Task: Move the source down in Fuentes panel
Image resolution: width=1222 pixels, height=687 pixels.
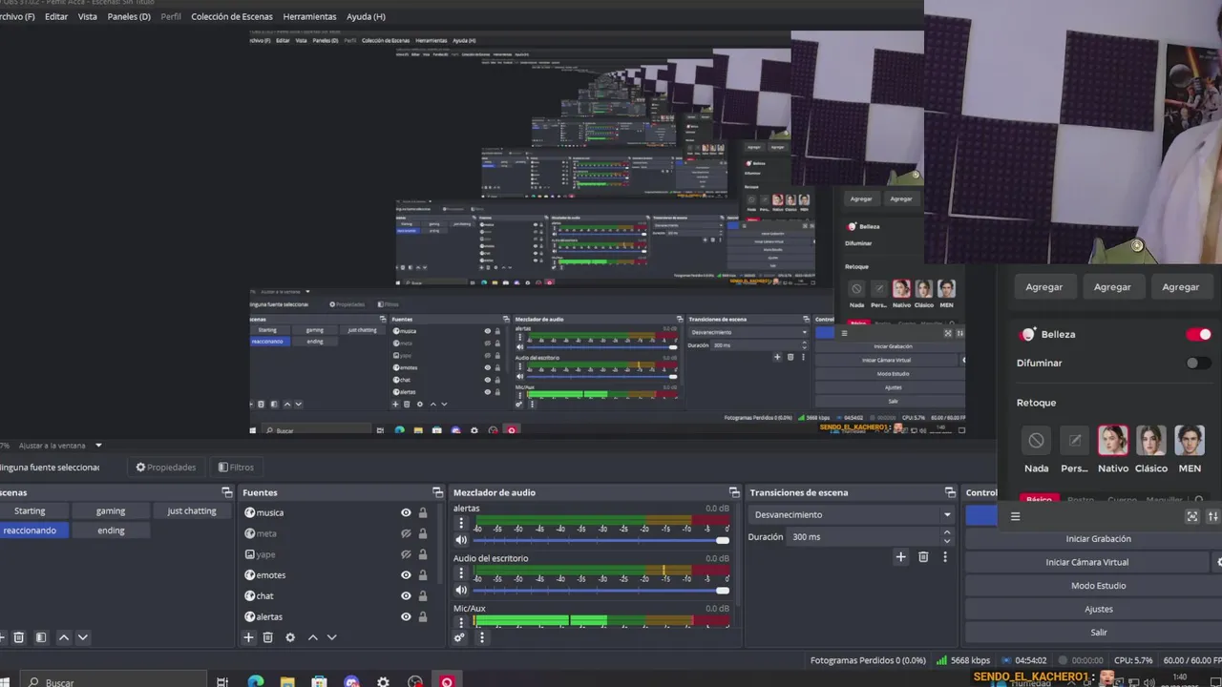Action: pyautogui.click(x=332, y=637)
